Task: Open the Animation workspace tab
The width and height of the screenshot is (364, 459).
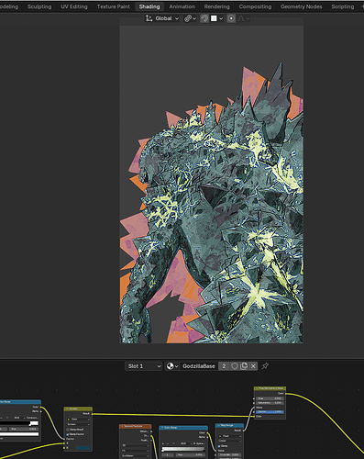Action: [182, 6]
